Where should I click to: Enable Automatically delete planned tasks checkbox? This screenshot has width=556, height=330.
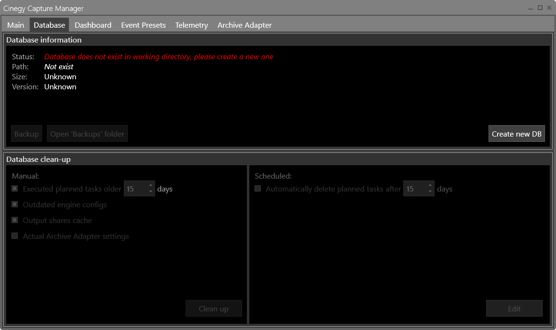click(258, 189)
